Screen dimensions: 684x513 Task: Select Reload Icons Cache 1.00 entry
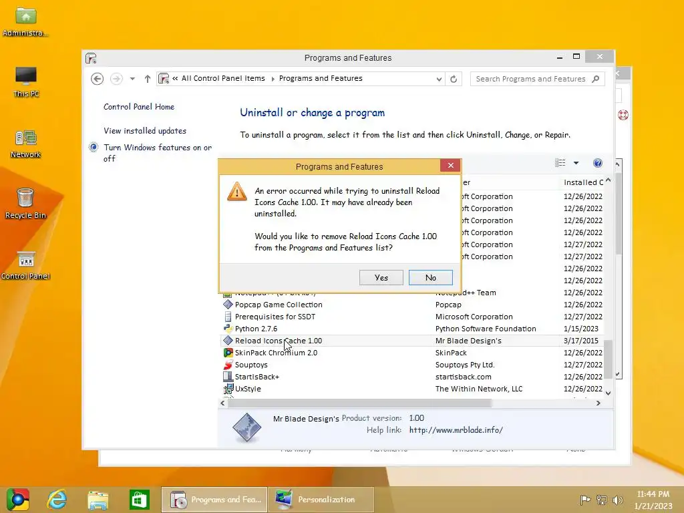pos(411,341)
